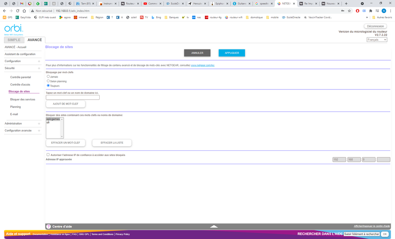The width and height of the screenshot is (395, 239).
Task: Expand the Configuration menu plus
Action: 39,61
